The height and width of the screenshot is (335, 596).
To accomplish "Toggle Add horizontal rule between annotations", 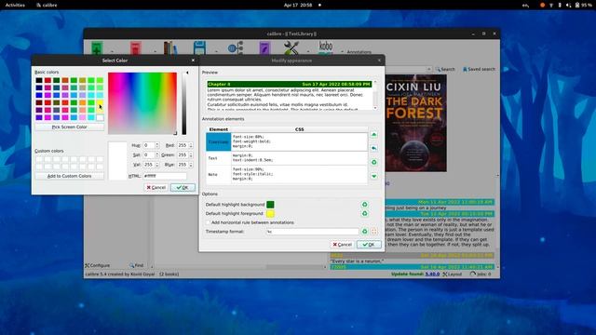I will tap(208, 222).
